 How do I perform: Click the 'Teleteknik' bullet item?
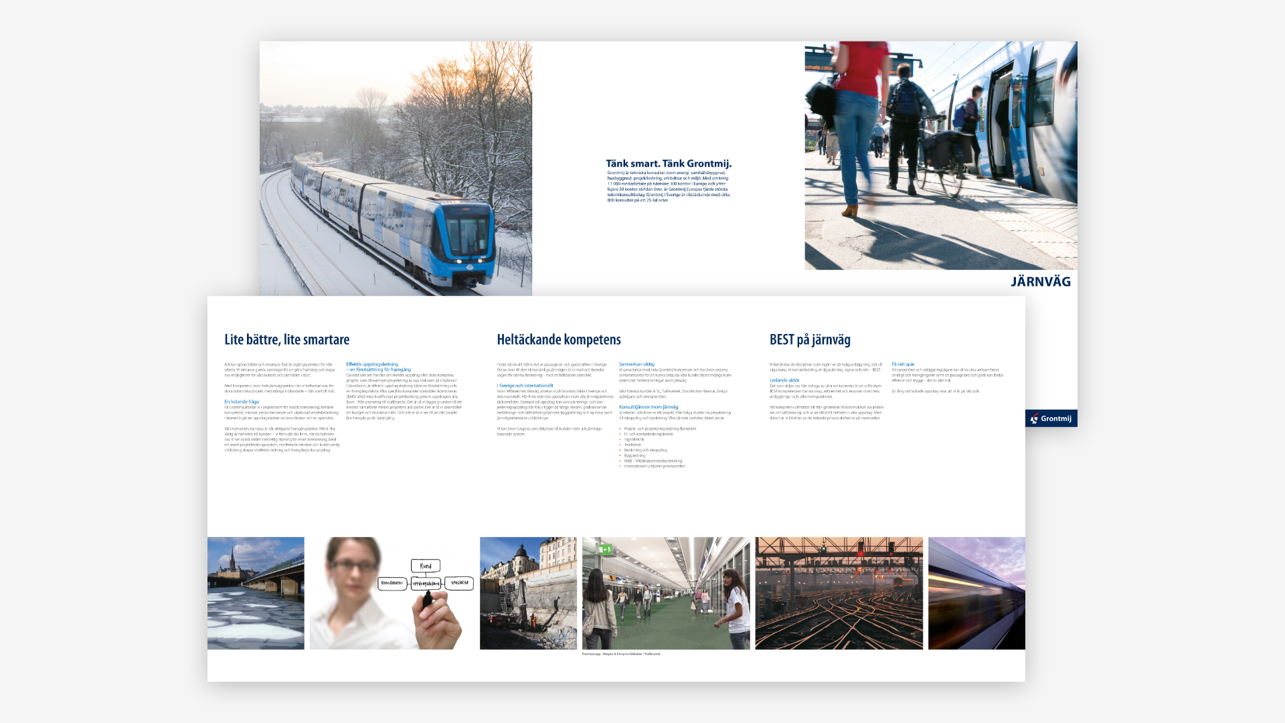[x=632, y=445]
